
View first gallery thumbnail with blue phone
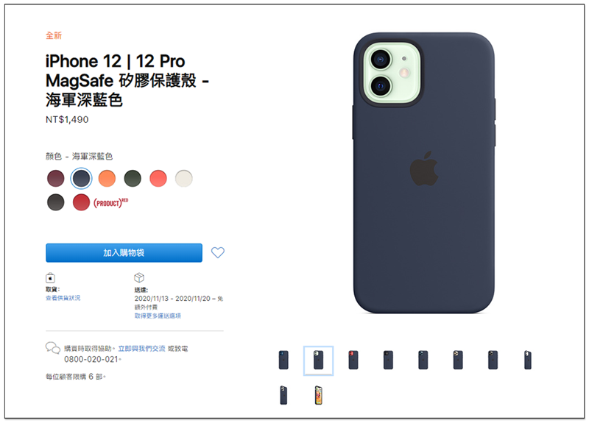pyautogui.click(x=283, y=360)
